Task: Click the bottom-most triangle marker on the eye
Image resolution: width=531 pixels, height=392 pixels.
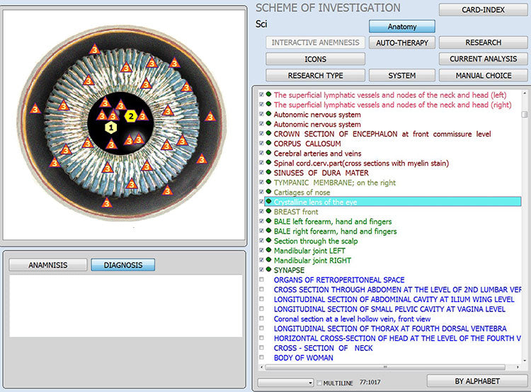Action: point(106,203)
